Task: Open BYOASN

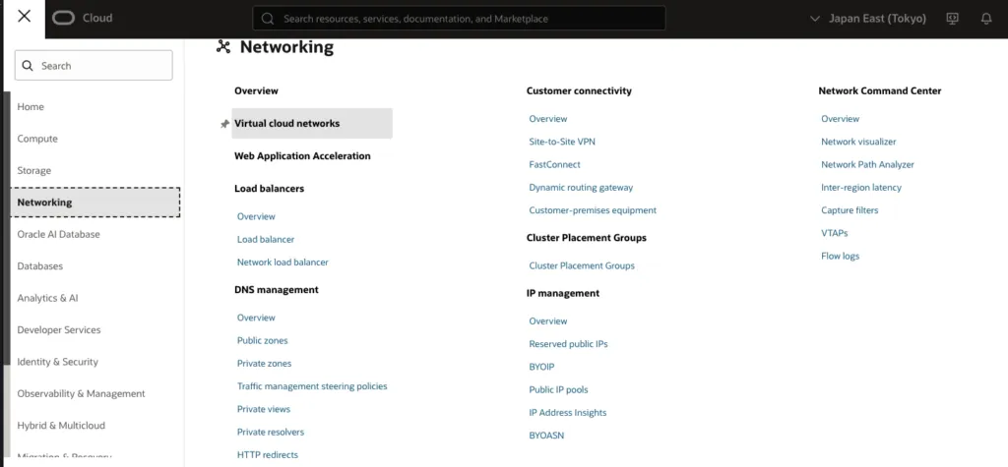Action: pyautogui.click(x=546, y=436)
